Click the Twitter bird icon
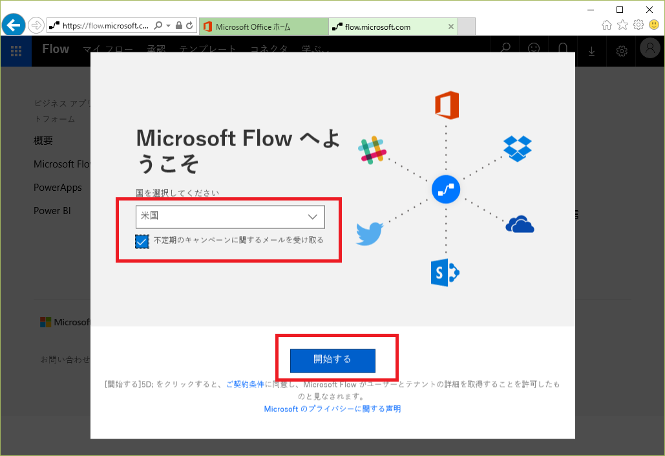 pyautogui.click(x=370, y=233)
